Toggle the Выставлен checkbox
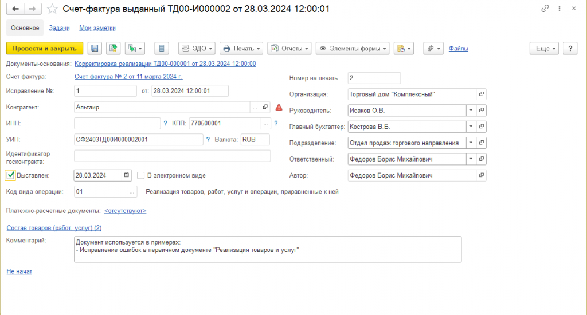Screen dimensions: 587x315 pos(10,175)
